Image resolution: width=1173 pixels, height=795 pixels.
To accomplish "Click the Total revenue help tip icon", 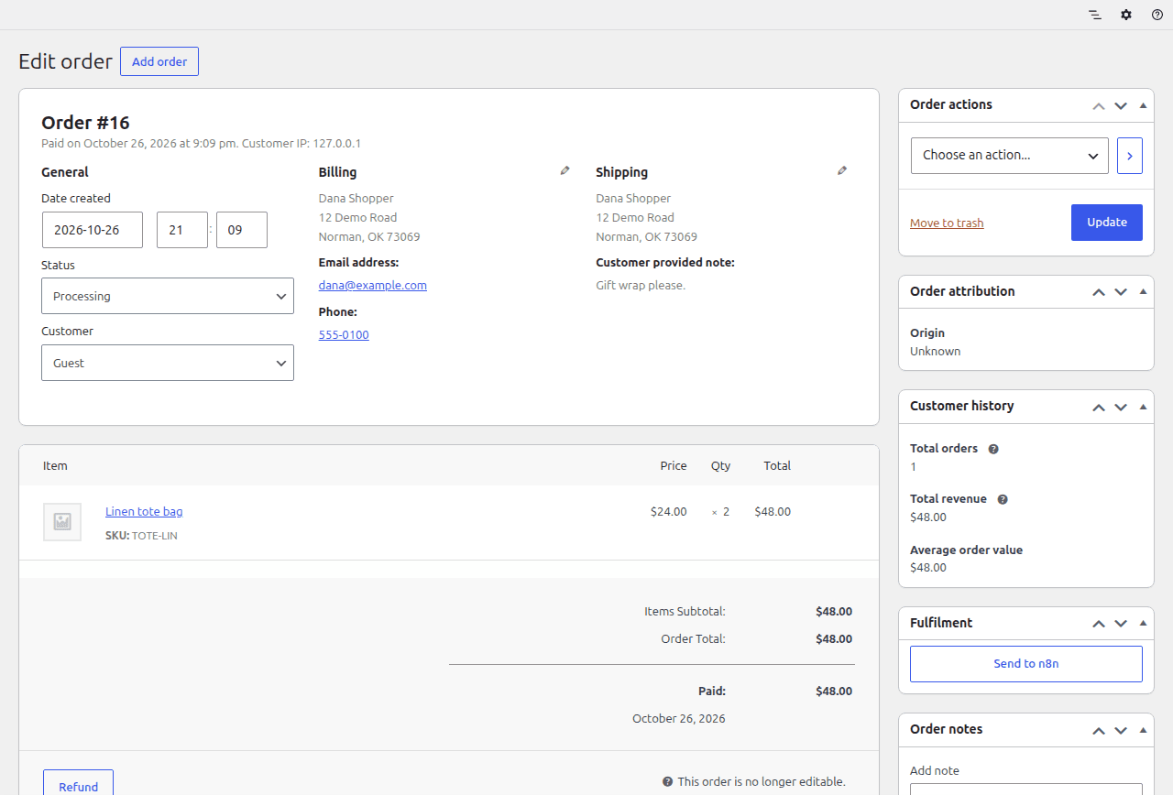I will (x=1003, y=499).
